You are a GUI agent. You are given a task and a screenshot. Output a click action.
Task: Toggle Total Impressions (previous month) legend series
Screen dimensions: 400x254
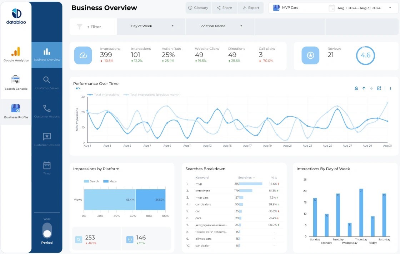[153, 95]
